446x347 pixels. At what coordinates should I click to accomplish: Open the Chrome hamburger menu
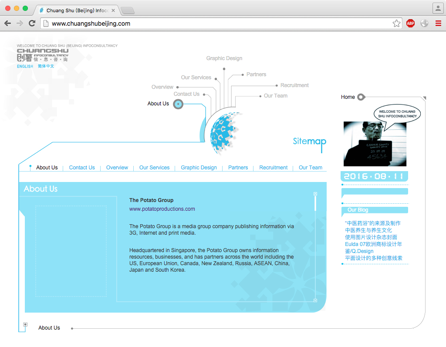tap(438, 24)
